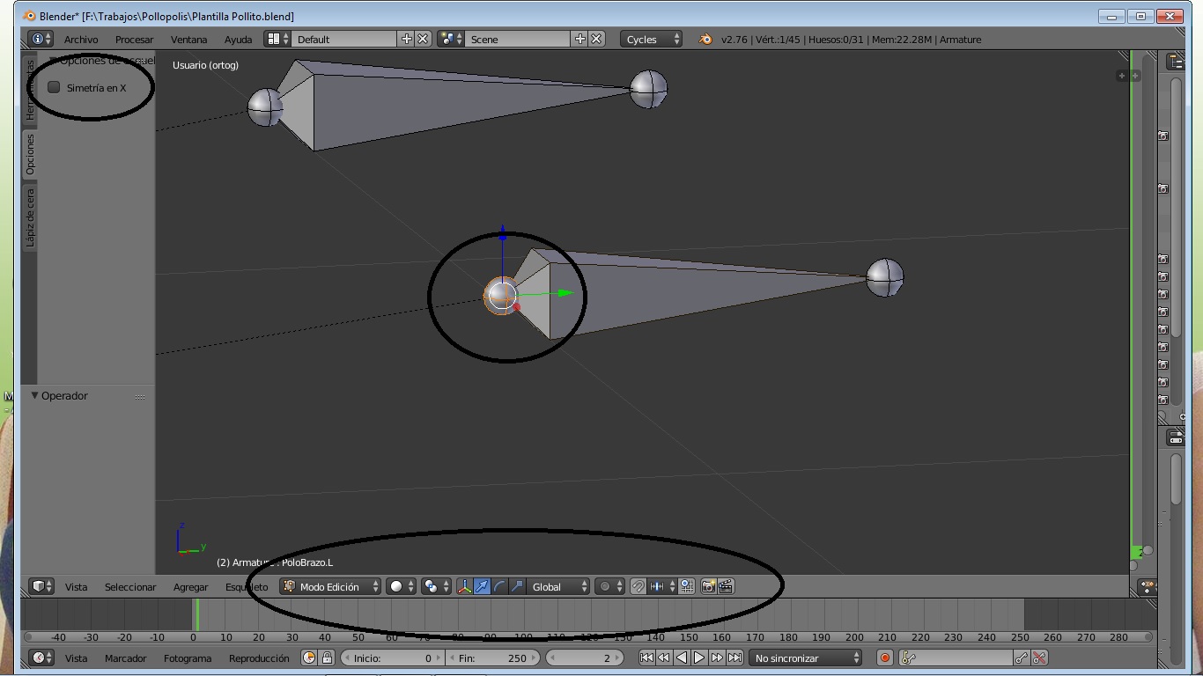The height and width of the screenshot is (676, 1203).
Task: Jump to the first frame
Action: [x=646, y=658]
